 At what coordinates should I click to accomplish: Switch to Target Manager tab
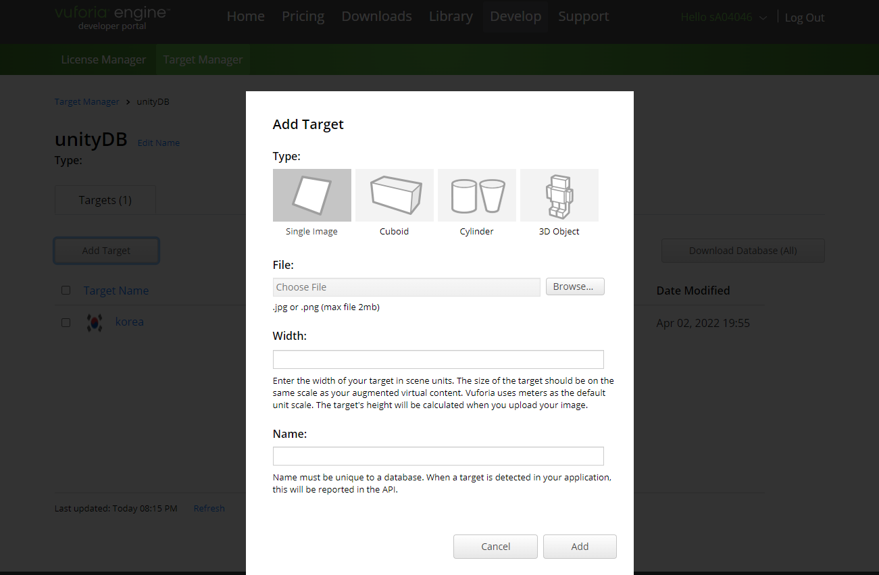[x=203, y=59]
